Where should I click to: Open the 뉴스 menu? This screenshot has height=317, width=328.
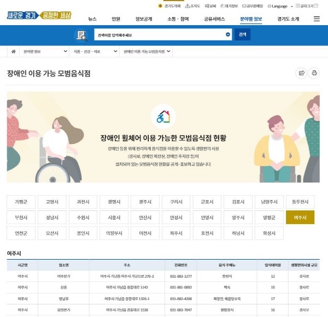(92, 19)
